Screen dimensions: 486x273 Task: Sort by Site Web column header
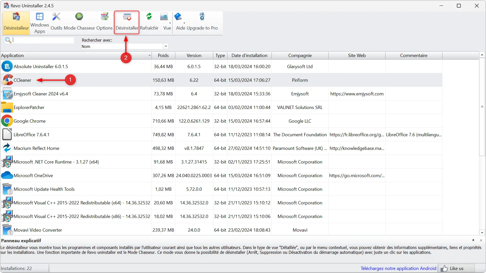tap(357, 56)
